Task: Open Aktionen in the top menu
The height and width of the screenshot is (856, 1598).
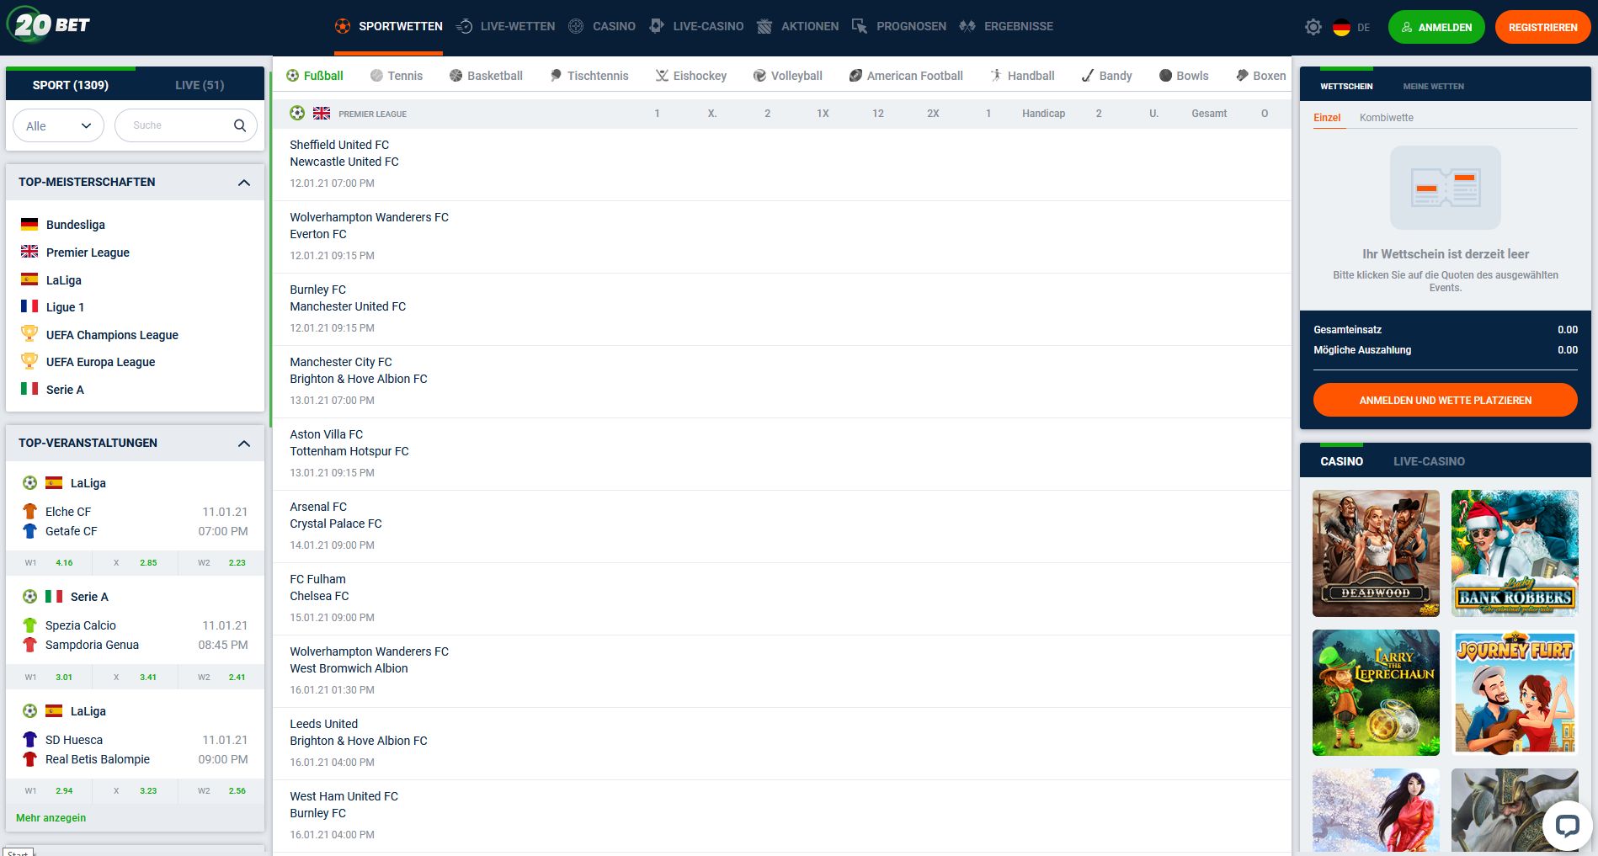Action: click(x=797, y=26)
